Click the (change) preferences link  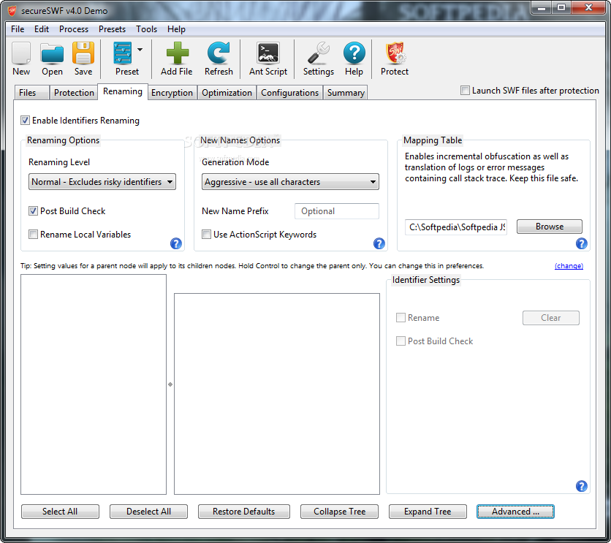(x=569, y=266)
